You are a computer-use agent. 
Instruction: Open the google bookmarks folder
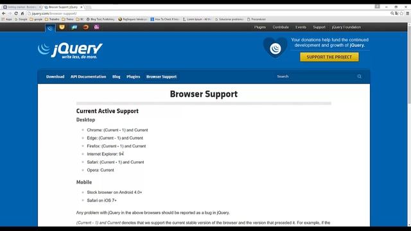(x=36, y=19)
